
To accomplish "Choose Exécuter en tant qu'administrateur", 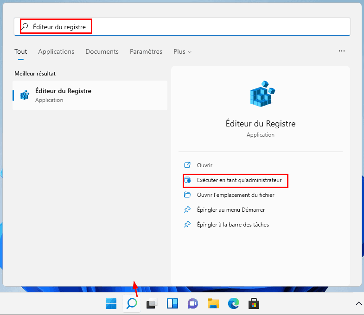I will tap(239, 180).
